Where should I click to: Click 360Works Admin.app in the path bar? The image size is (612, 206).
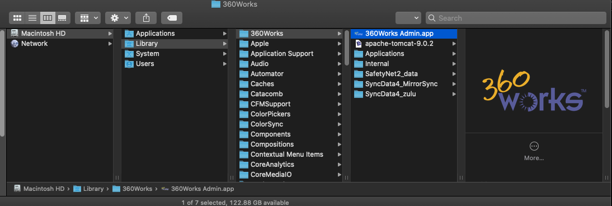coord(197,189)
